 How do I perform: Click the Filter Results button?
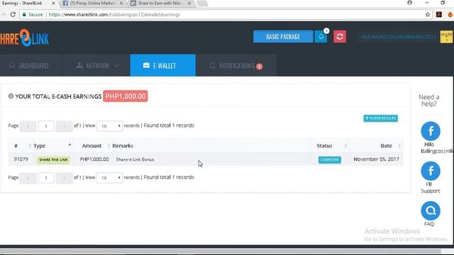tap(380, 118)
